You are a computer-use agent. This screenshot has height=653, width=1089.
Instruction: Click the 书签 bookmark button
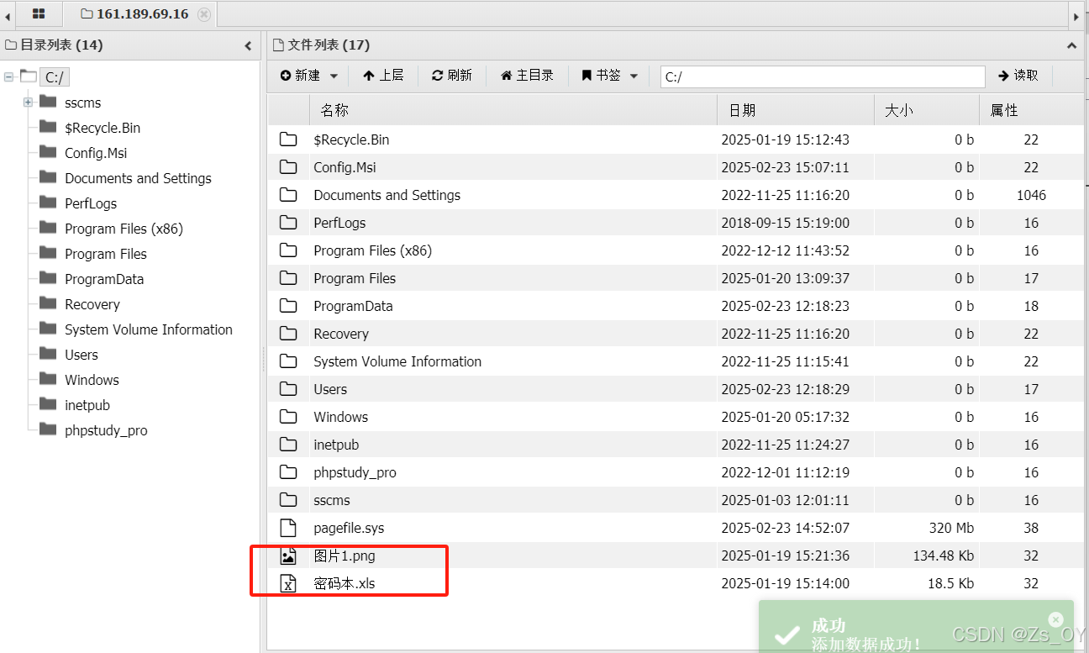point(602,76)
